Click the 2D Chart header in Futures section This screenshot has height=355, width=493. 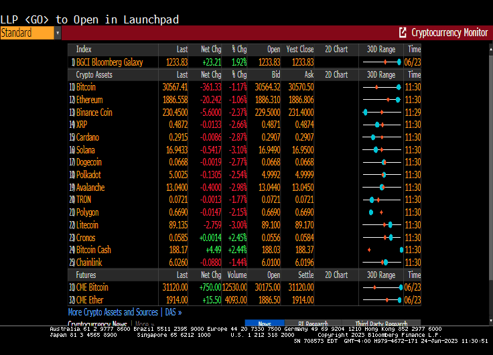pos(336,275)
